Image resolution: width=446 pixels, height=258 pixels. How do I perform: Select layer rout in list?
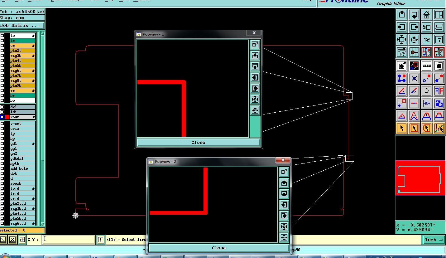point(22,117)
